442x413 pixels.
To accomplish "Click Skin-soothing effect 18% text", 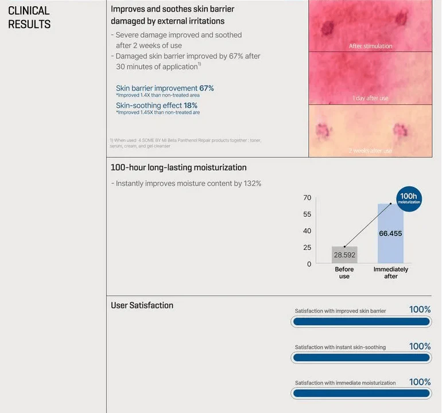I will point(157,106).
